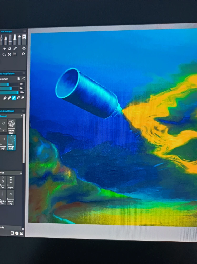
Task: Click the undo arrow icon
Action: click(24, 48)
